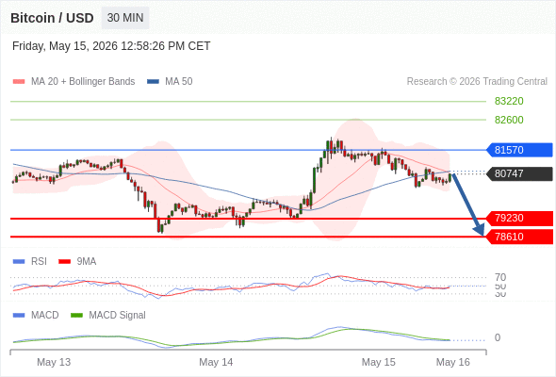
Task: Click the RSI blue legend marker
Action: click(x=19, y=262)
